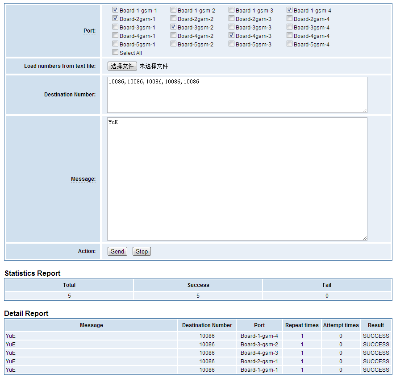Screen dimensions: 396x378
Task: Tick the Board-3gsm-3 port
Action: coord(232,27)
